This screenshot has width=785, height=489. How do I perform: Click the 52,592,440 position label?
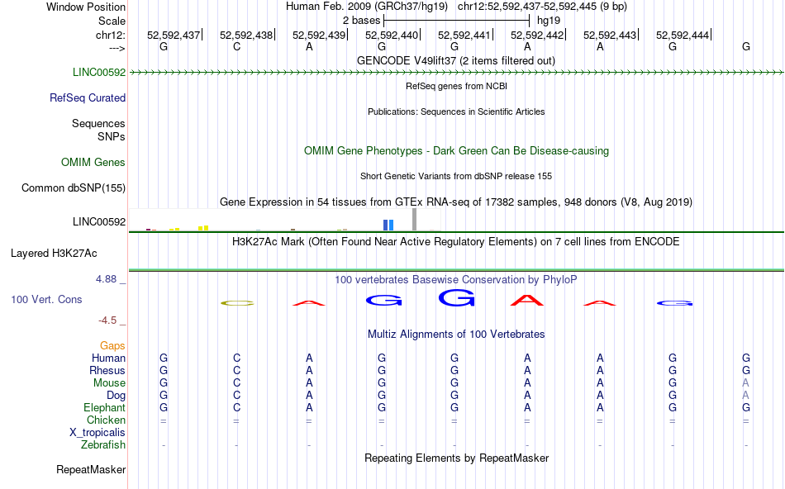pyautogui.click(x=392, y=35)
